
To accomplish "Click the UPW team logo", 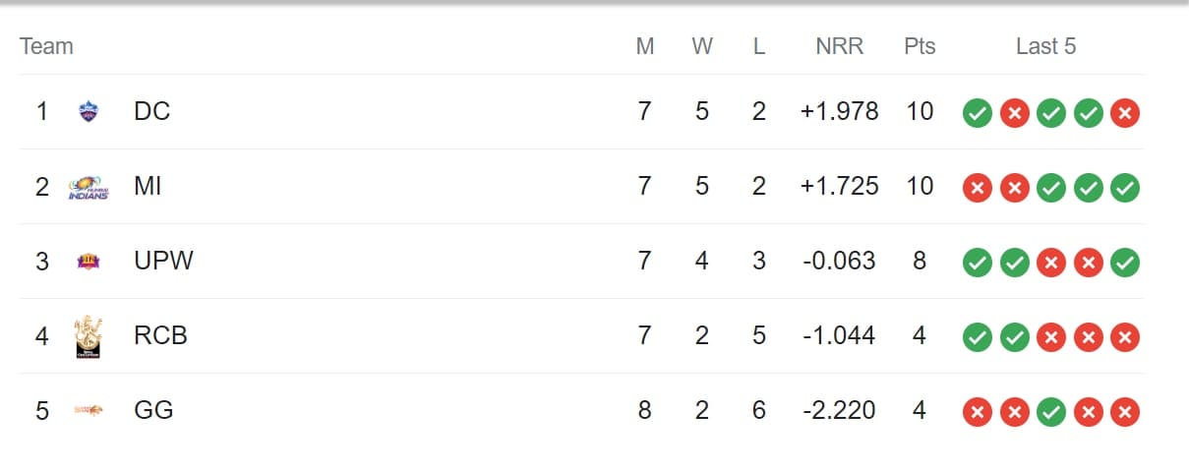I will point(89,262).
